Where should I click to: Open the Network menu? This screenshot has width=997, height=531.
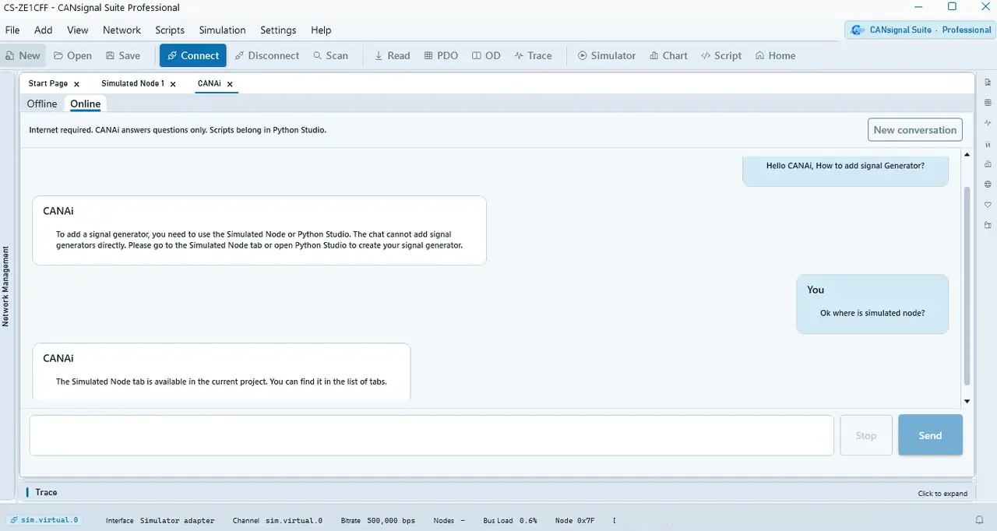pos(122,30)
